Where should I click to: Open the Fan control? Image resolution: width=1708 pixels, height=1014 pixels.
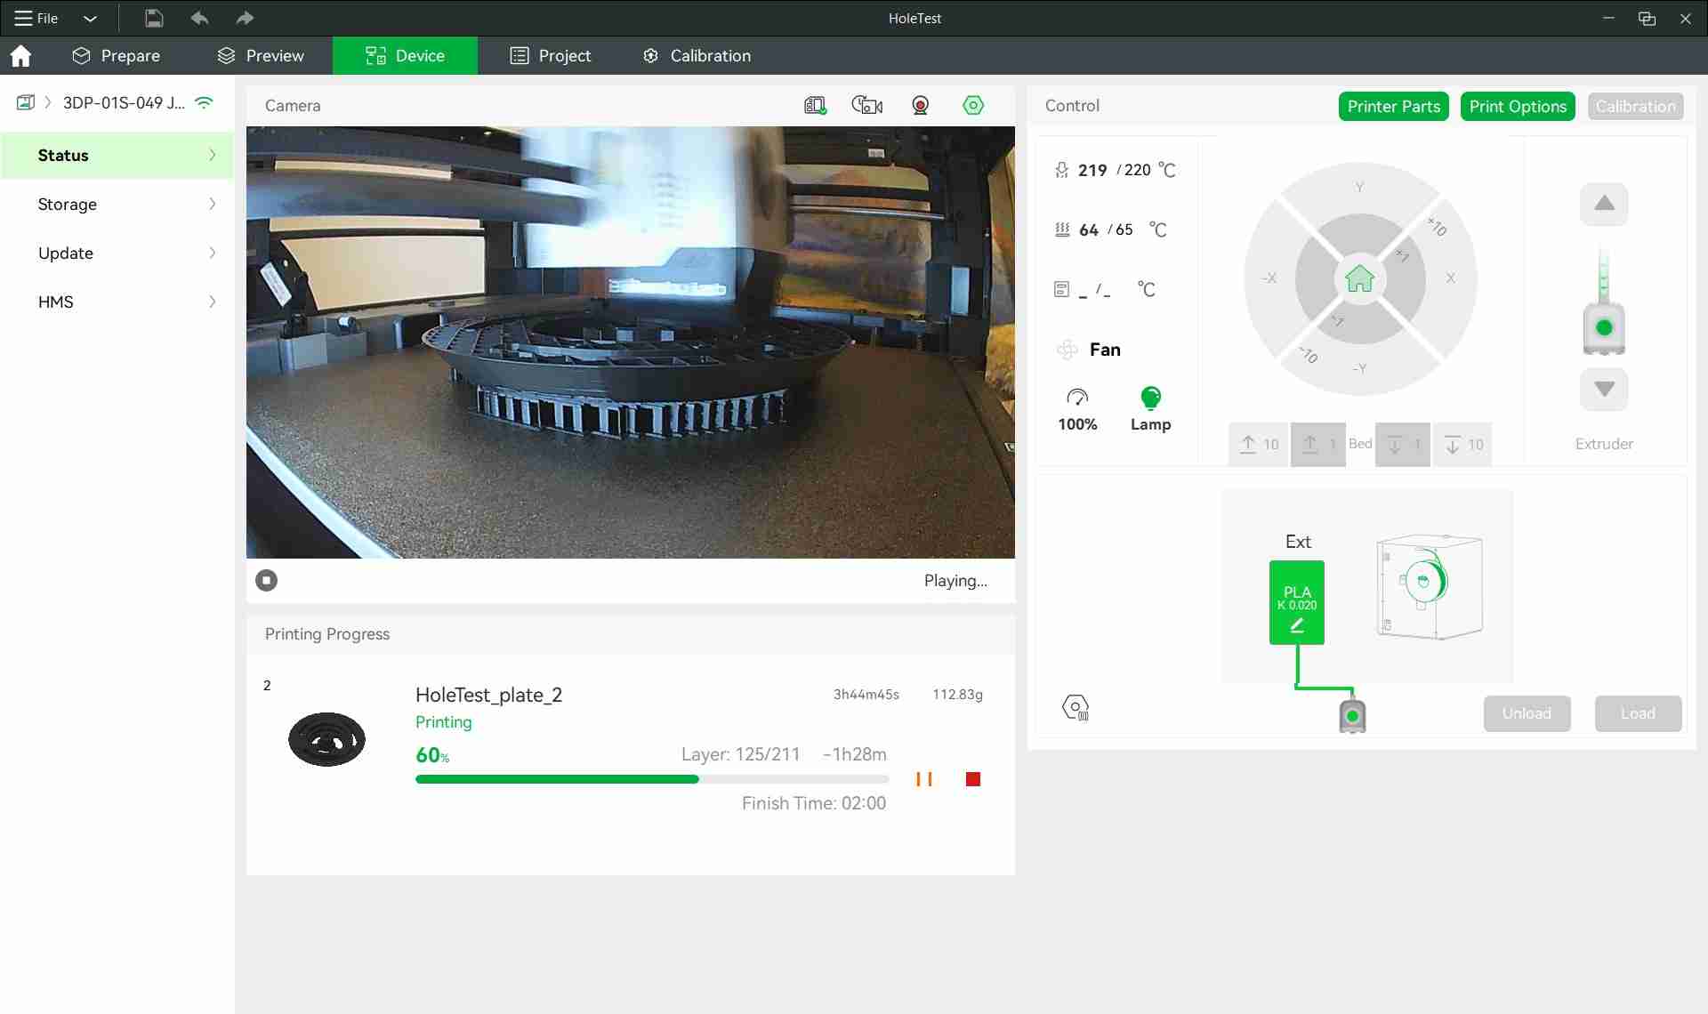tap(1088, 350)
